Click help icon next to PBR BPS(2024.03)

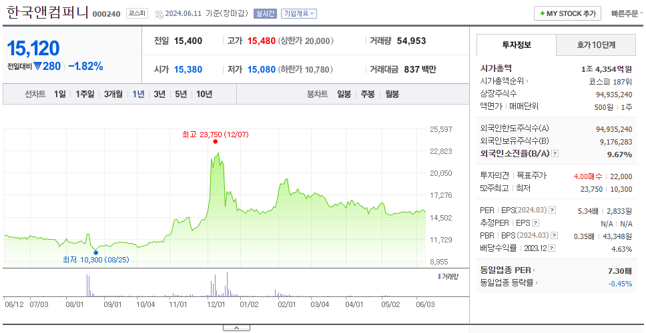click(x=555, y=236)
